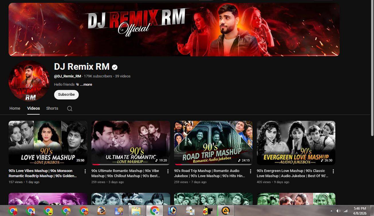
Task: Click the verified checkmark badge beside channel name
Action: tap(115, 67)
